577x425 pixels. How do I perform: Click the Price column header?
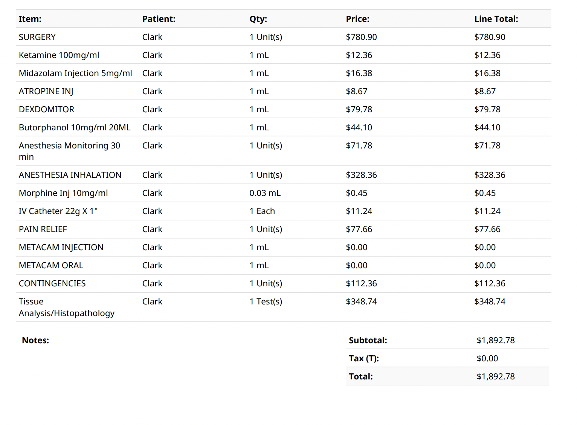[357, 19]
